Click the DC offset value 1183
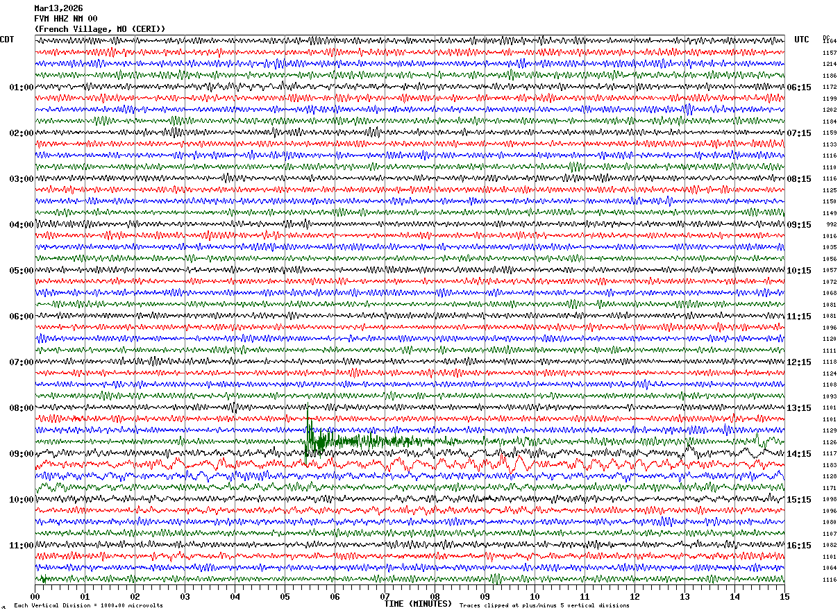The height and width of the screenshot is (615, 840). click(x=830, y=465)
